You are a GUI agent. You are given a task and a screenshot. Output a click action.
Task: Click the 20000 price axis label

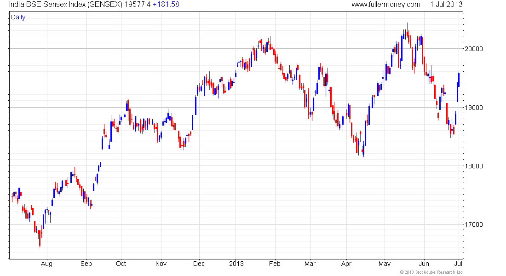click(474, 49)
